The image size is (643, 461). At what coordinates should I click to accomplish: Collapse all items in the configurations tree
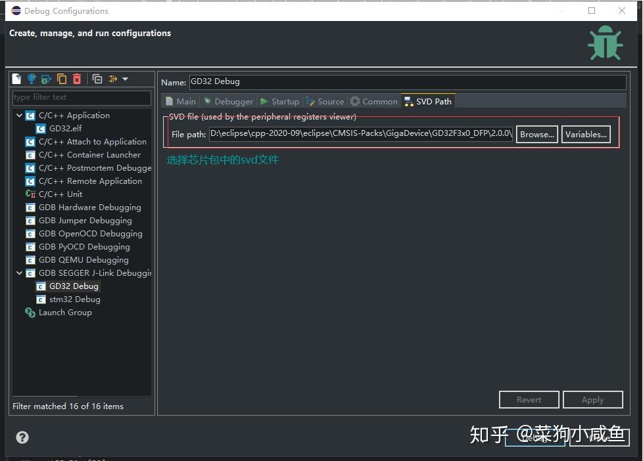pos(97,79)
